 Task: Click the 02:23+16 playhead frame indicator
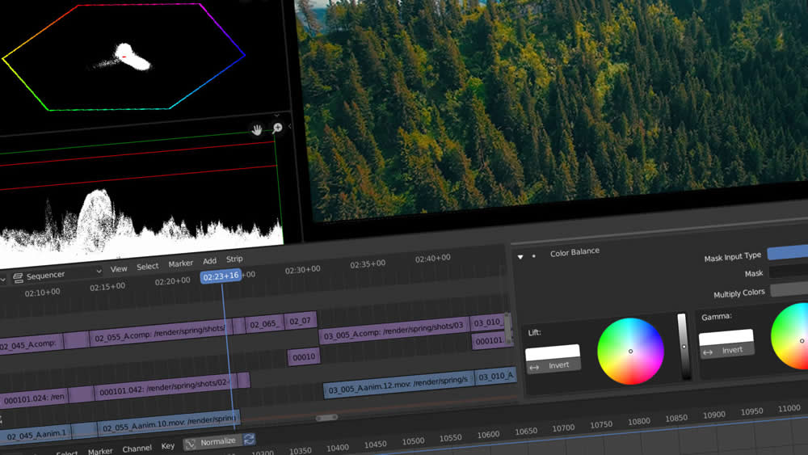tap(221, 276)
